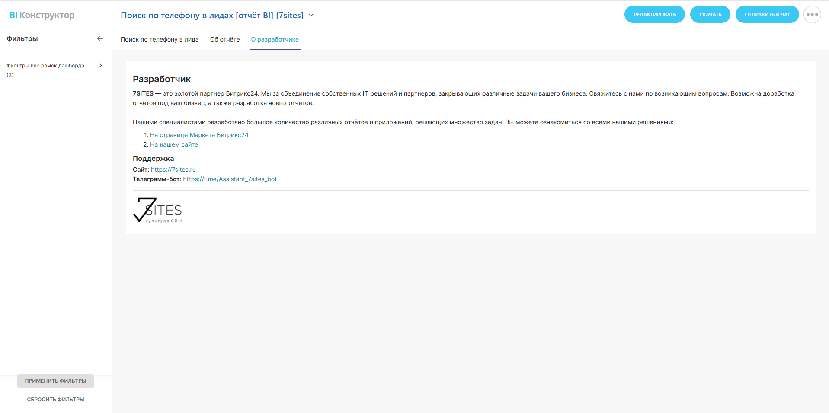This screenshot has height=413, width=829.
Task: Open the На нашем сайте link
Action: click(x=174, y=144)
